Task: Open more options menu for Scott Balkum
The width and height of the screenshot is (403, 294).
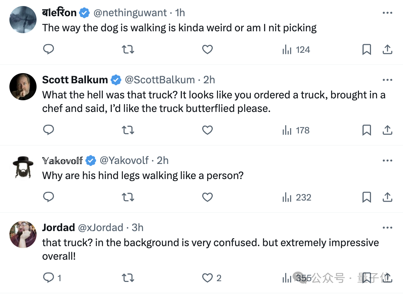Action: point(387,80)
